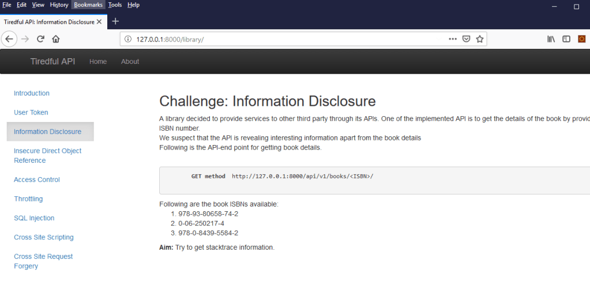Close the Tiredful API tab

(x=99, y=22)
